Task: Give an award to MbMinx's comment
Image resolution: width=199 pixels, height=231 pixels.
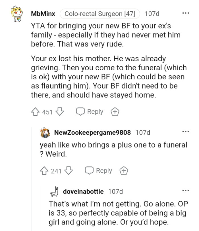Action: [x=114, y=111]
